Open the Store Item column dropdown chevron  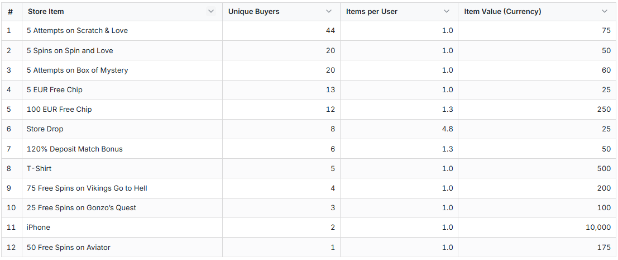click(x=211, y=12)
